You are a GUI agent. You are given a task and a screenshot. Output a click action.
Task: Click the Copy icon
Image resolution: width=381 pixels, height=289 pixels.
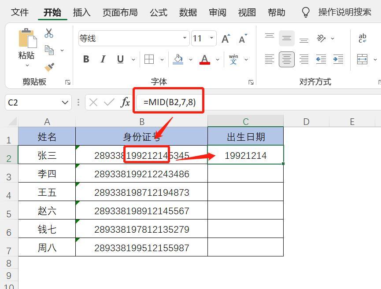tap(49, 50)
